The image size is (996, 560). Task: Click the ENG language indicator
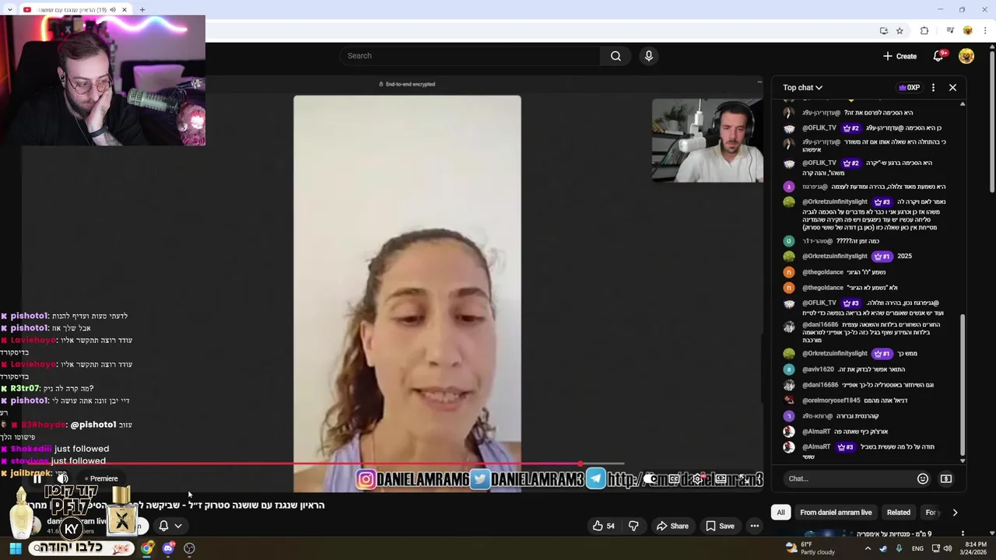[917, 548]
